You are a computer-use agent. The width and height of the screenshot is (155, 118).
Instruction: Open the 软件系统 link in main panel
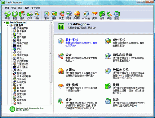coord(72,40)
